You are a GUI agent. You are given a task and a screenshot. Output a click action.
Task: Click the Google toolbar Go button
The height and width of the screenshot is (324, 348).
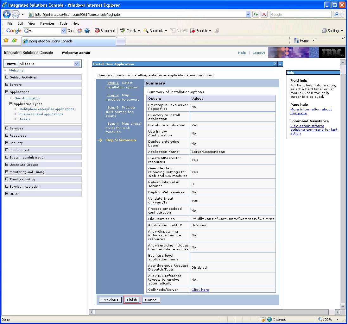[69, 31]
